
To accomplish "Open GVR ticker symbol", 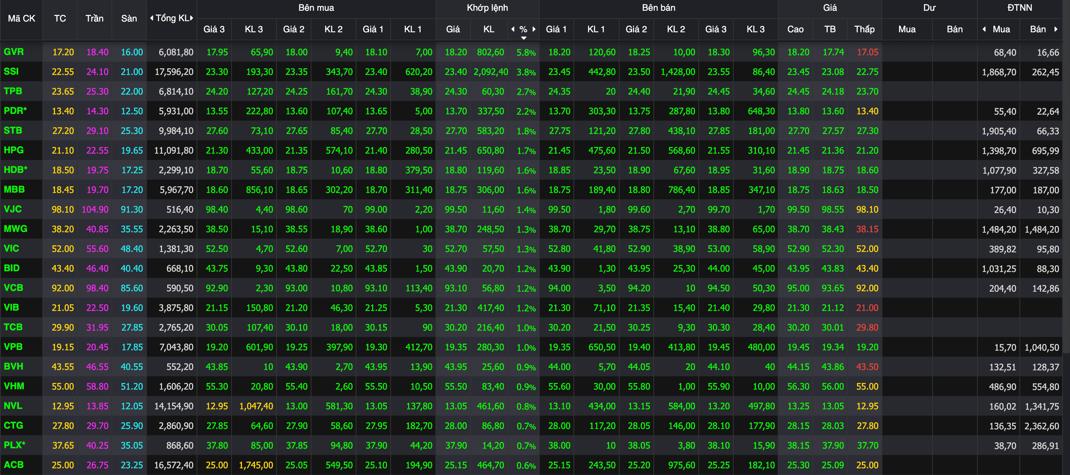I will point(14,52).
